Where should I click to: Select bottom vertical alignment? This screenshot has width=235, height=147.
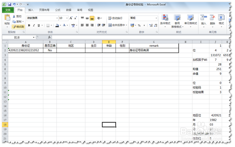(x=92, y=18)
